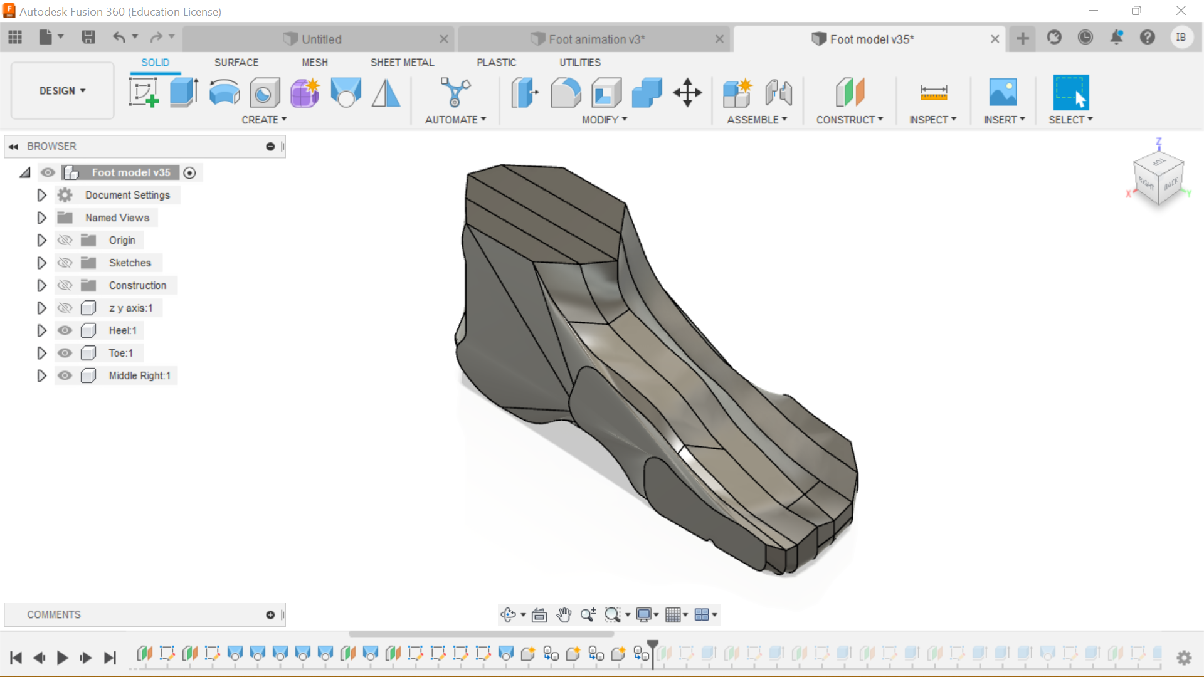
Task: Open the DESIGN workspace dropdown
Action: pos(62,91)
